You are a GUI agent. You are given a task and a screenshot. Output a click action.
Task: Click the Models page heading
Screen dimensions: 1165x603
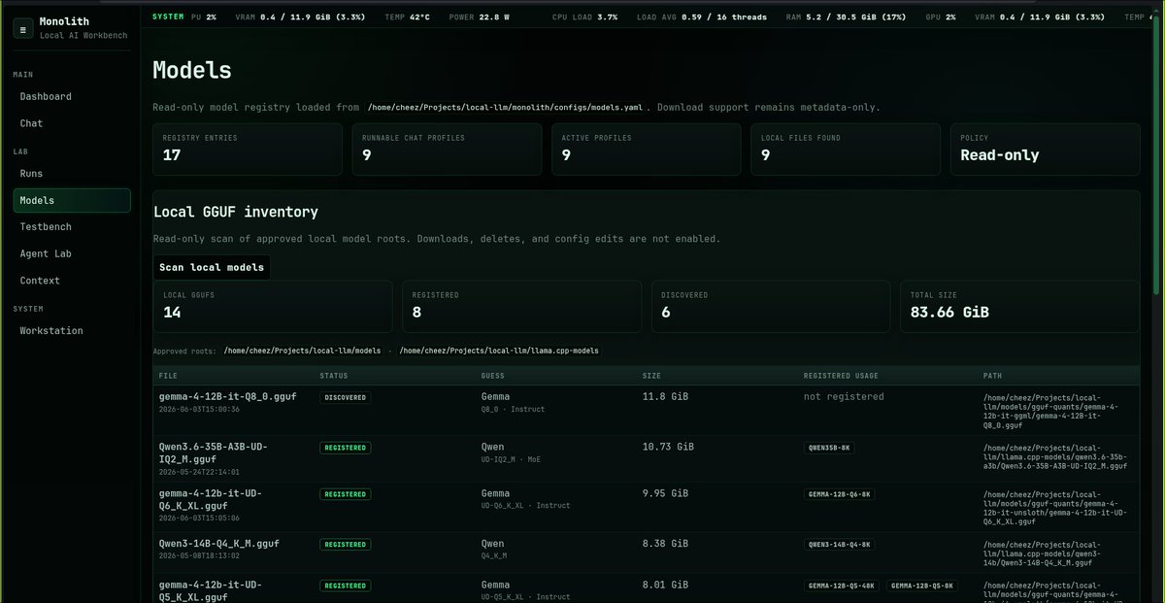[x=192, y=70]
